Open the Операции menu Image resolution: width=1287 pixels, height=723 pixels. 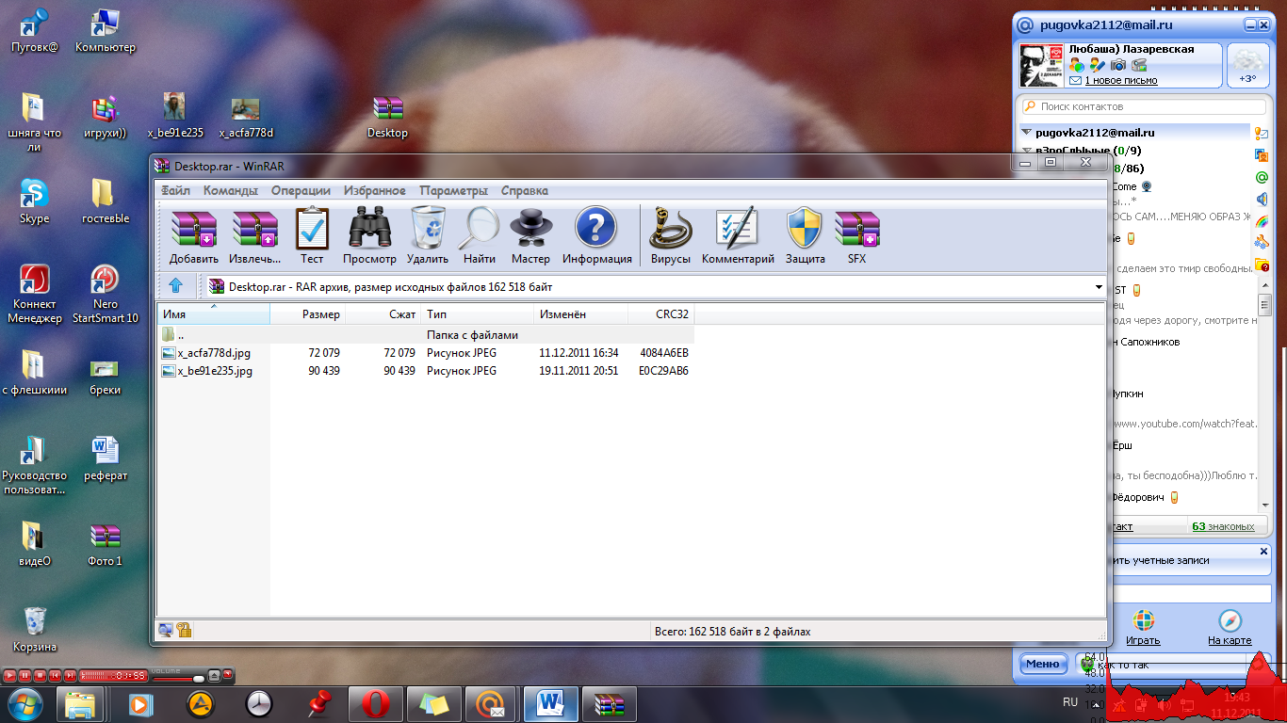click(301, 190)
